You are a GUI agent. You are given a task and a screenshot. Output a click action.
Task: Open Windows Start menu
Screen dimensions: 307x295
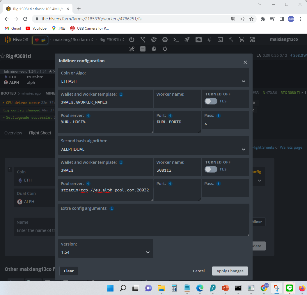[110, 288]
